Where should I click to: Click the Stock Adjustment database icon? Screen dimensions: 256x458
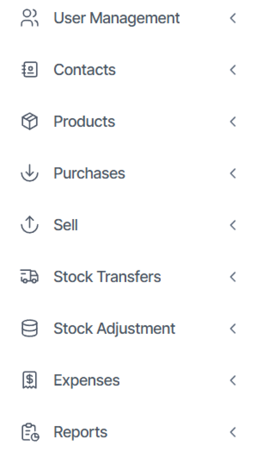coord(30,328)
